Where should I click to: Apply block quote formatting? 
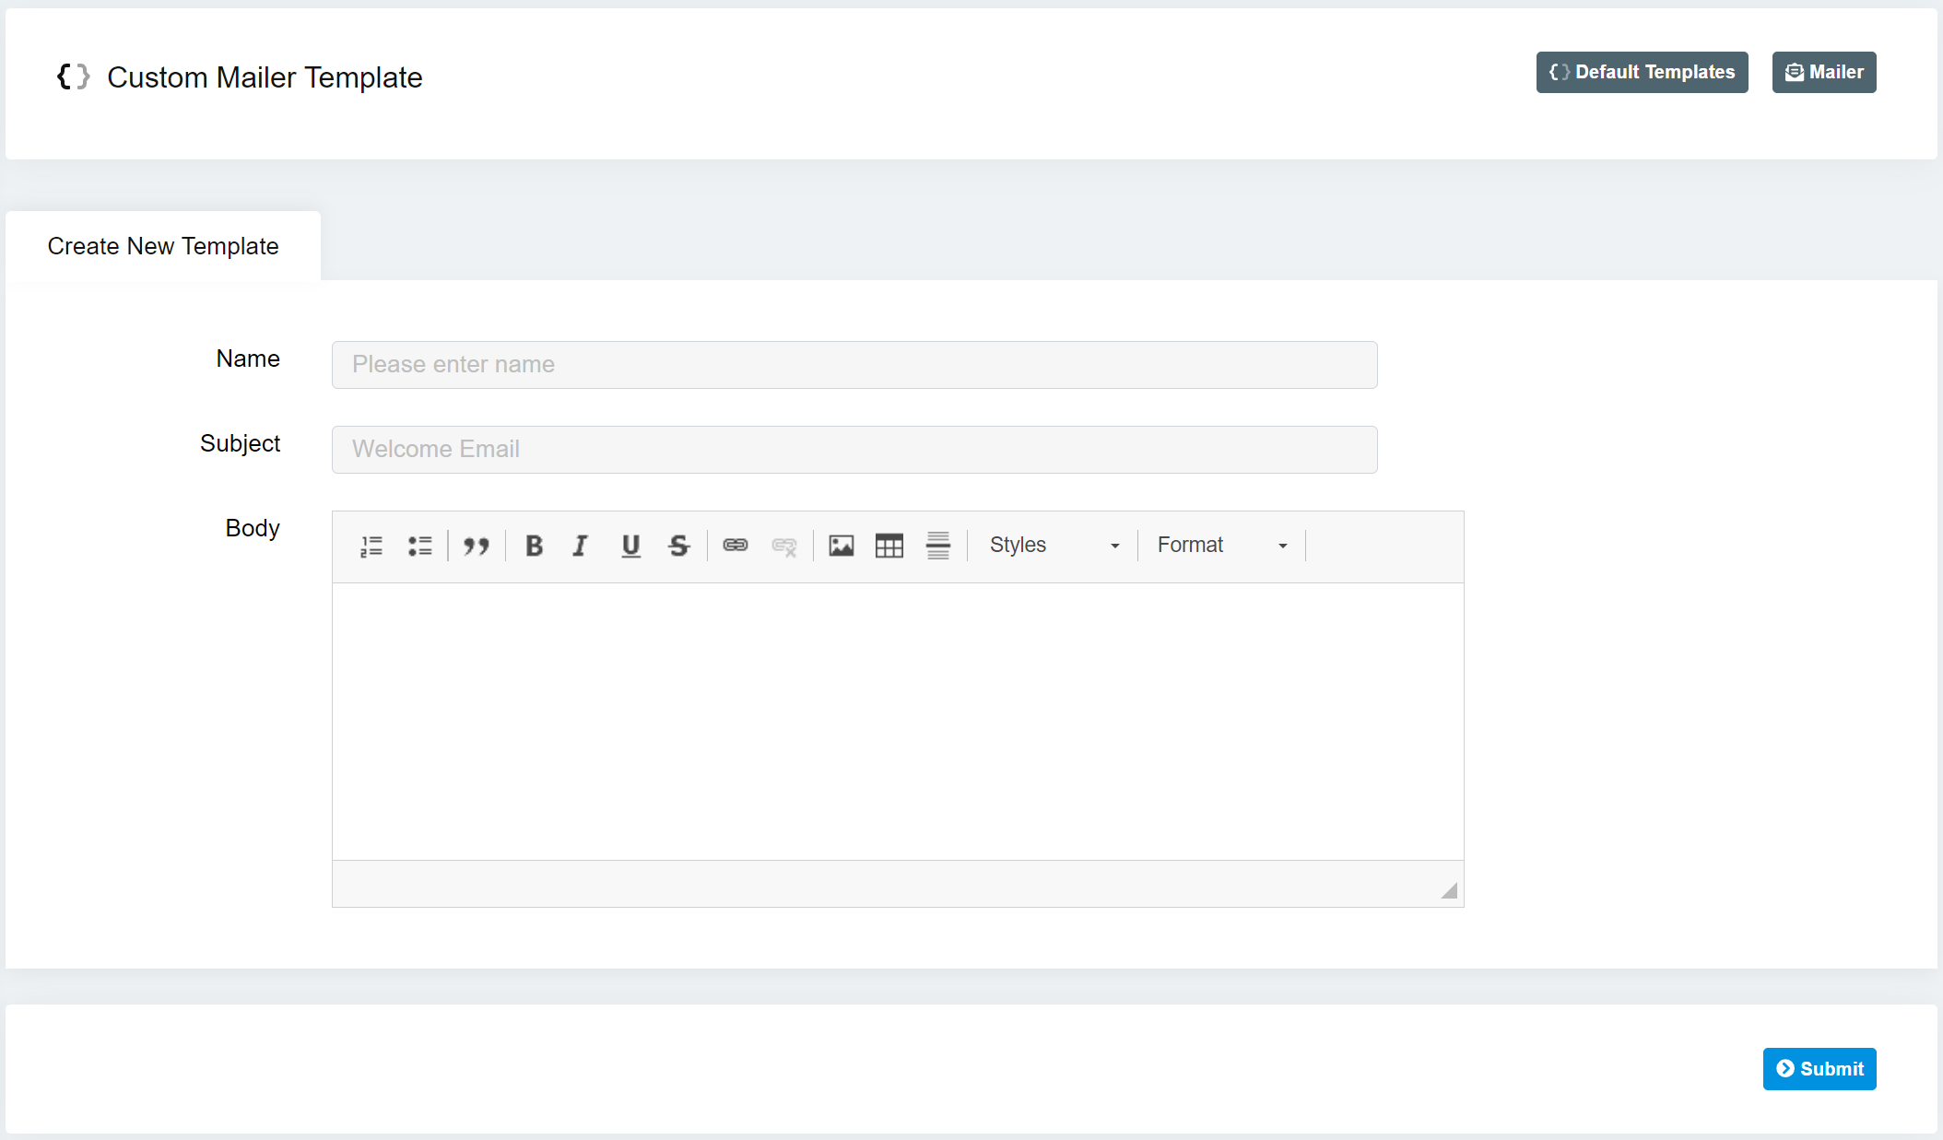point(477,546)
